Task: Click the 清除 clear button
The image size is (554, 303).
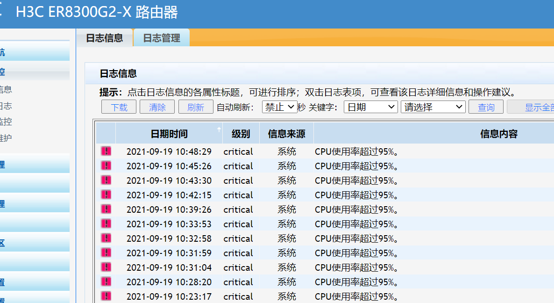Action: (157, 107)
